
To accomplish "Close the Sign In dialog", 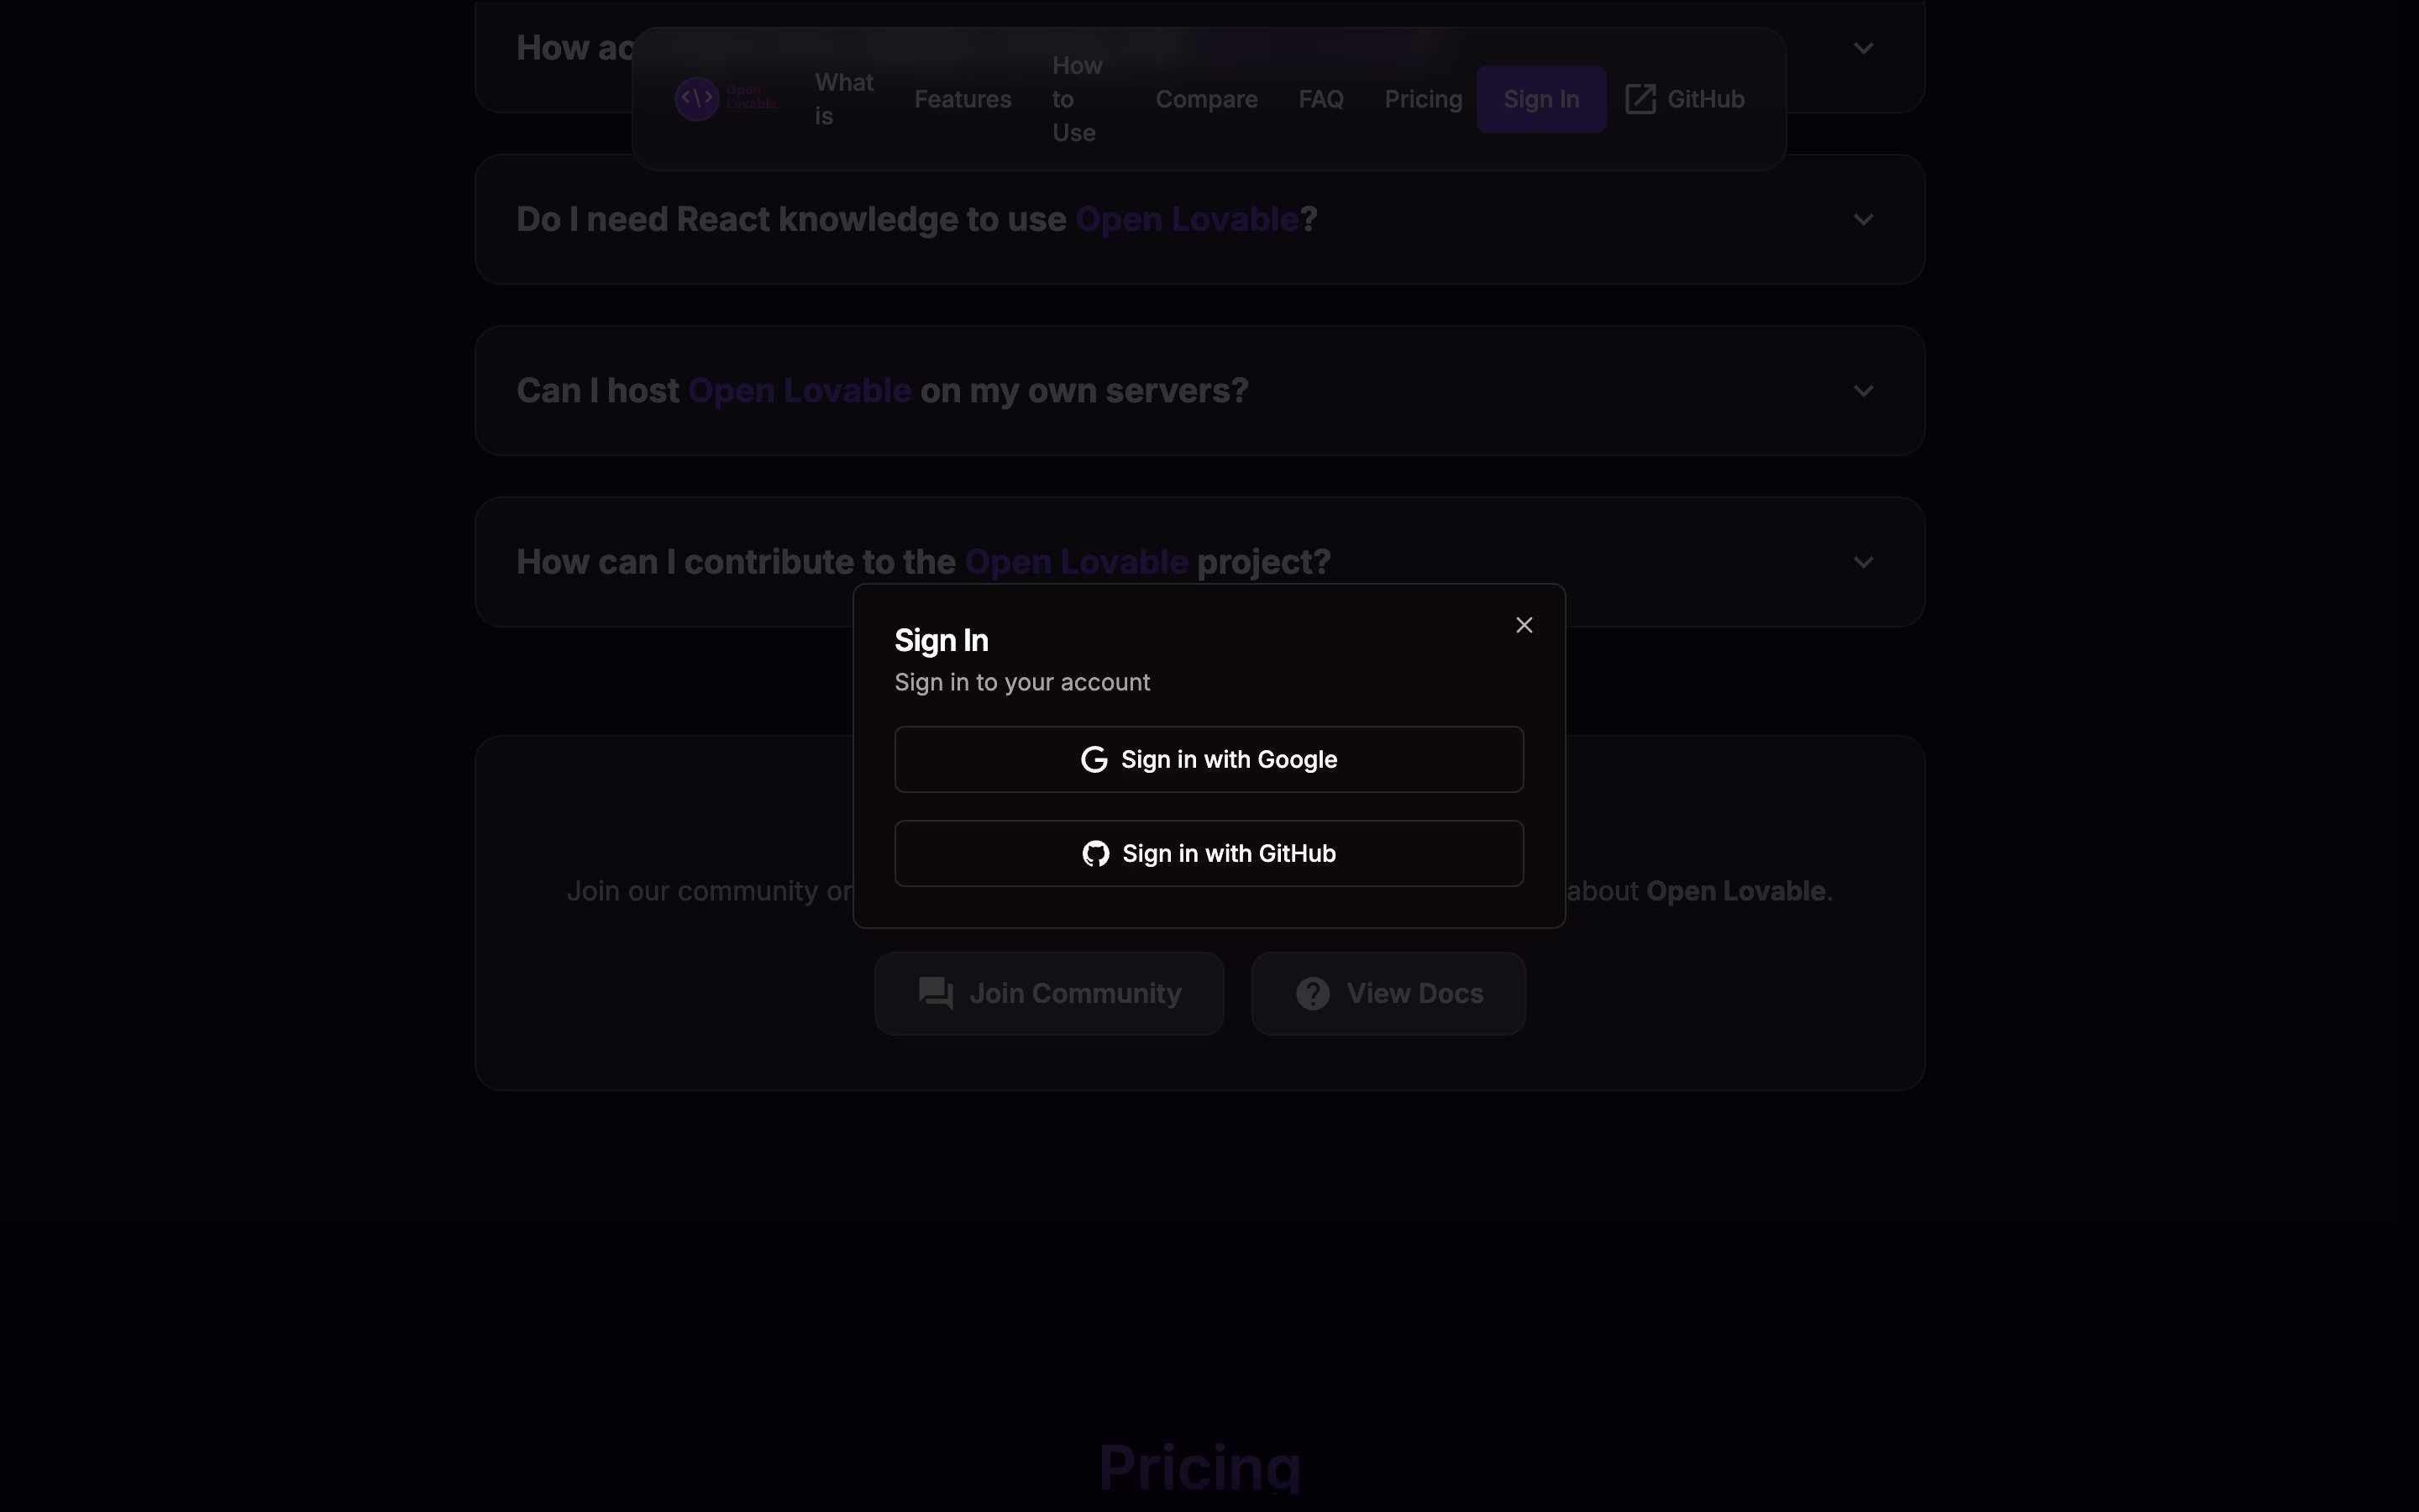I will pos(1524,625).
